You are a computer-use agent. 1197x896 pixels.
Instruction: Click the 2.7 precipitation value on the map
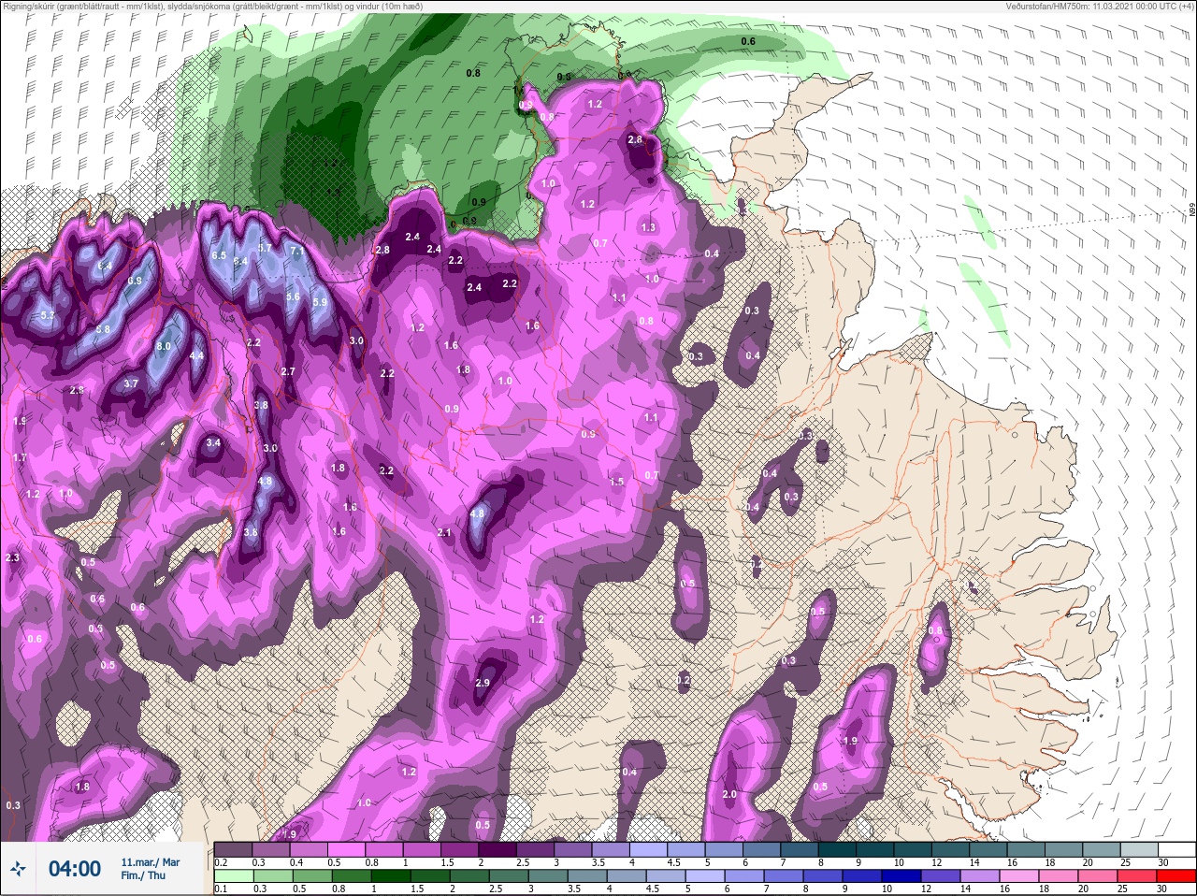tap(288, 371)
